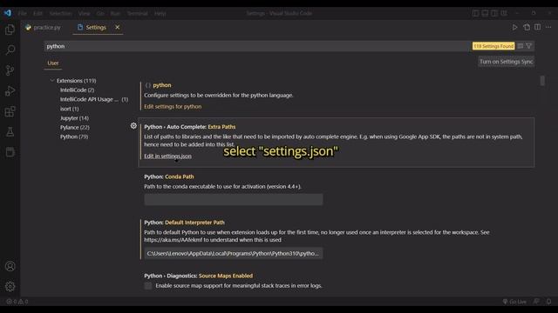Click Edit in settings.json link
The image size is (558, 313).
167,156
